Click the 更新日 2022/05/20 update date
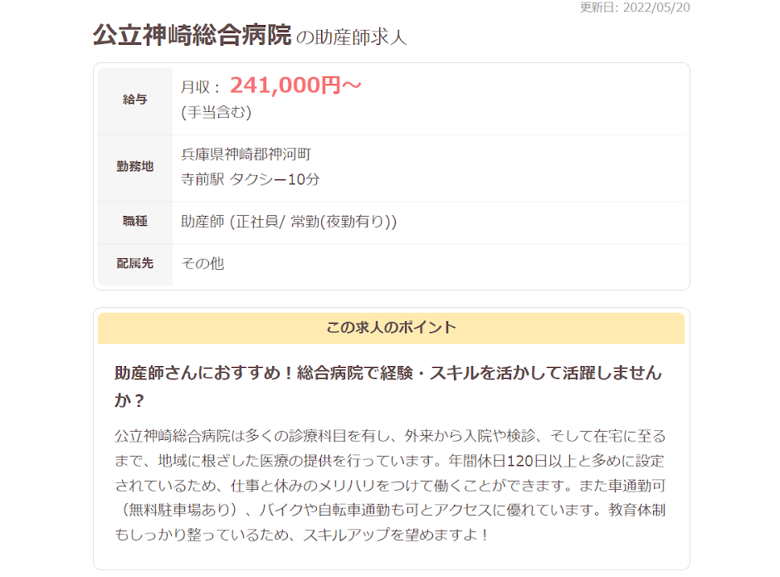780x577 pixels. 634,7
